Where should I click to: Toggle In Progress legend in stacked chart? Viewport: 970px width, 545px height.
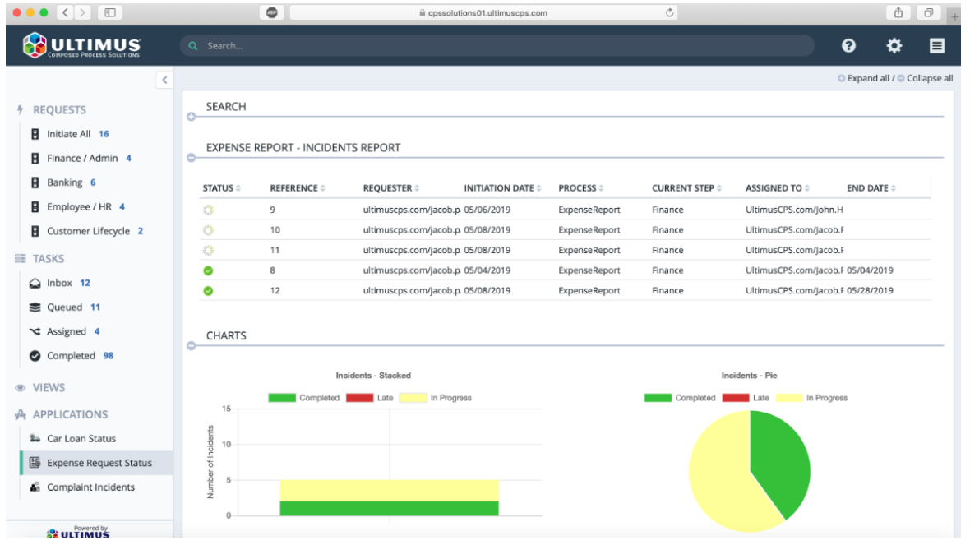click(436, 398)
